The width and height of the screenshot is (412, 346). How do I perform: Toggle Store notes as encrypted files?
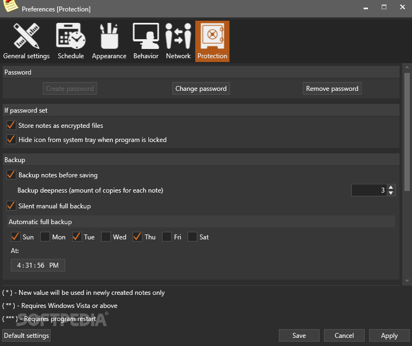[11, 126]
